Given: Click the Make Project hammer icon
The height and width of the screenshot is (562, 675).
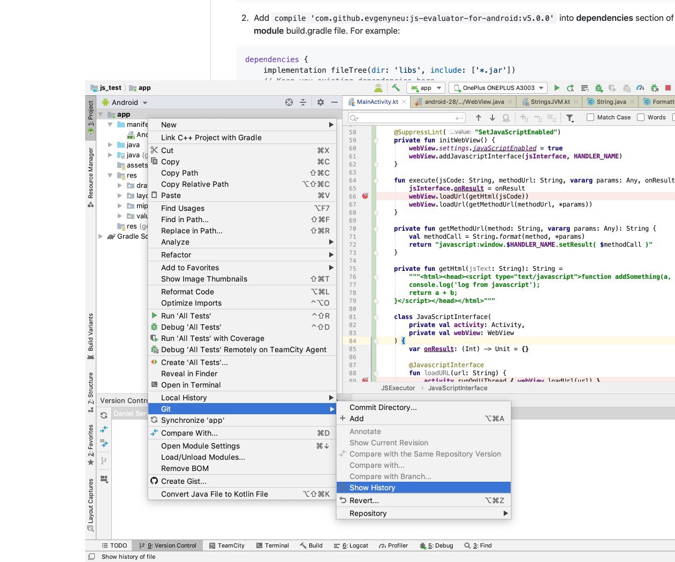Looking at the screenshot, I should 396,88.
